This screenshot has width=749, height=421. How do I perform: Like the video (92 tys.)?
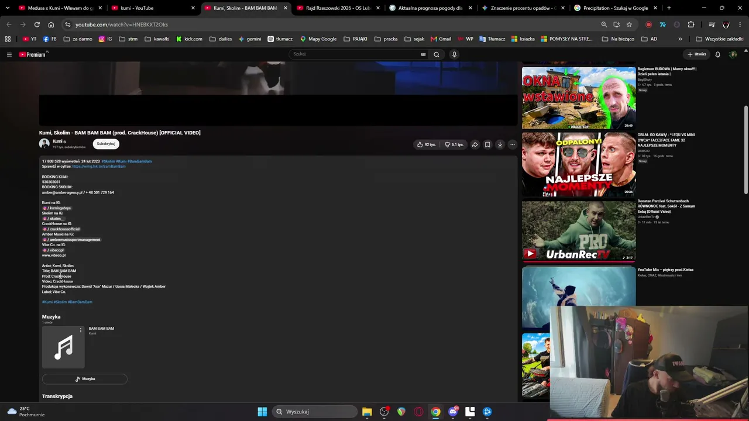[427, 144]
